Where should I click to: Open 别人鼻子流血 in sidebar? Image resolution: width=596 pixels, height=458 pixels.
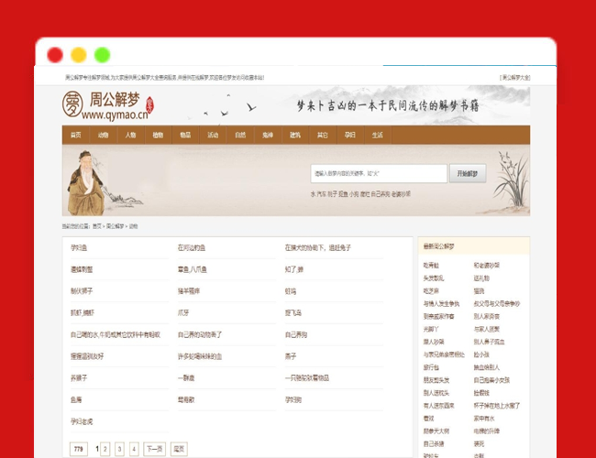pos(490,342)
